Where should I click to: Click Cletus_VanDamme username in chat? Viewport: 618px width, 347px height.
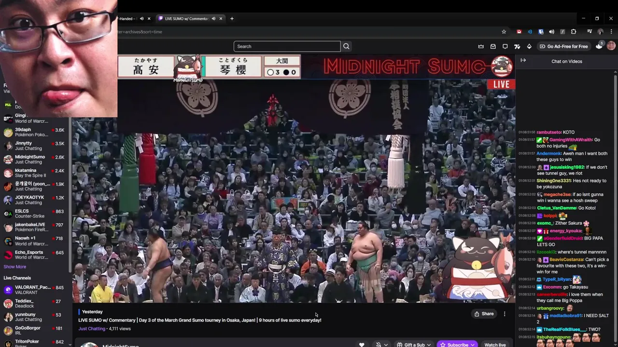pos(555,208)
